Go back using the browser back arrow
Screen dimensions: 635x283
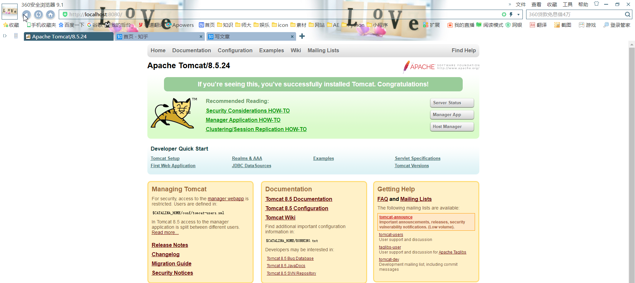[x=27, y=15]
